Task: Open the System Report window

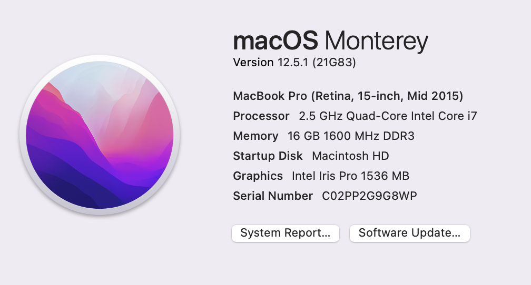Action: pyautogui.click(x=286, y=233)
